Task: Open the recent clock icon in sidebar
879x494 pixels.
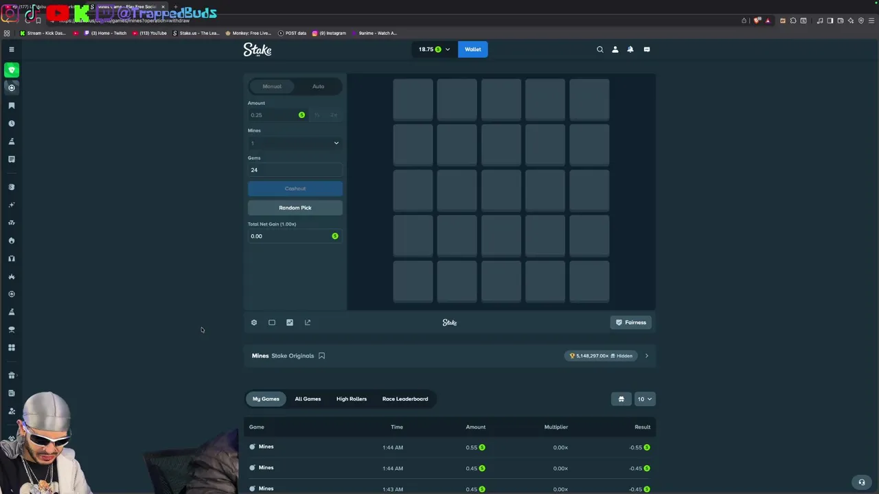Action: [x=11, y=123]
